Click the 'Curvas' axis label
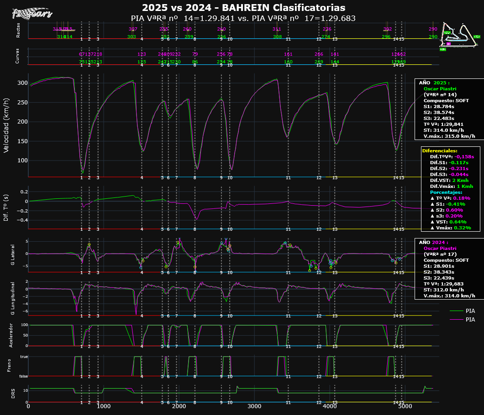The height and width of the screenshot is (415, 484). tap(17, 56)
